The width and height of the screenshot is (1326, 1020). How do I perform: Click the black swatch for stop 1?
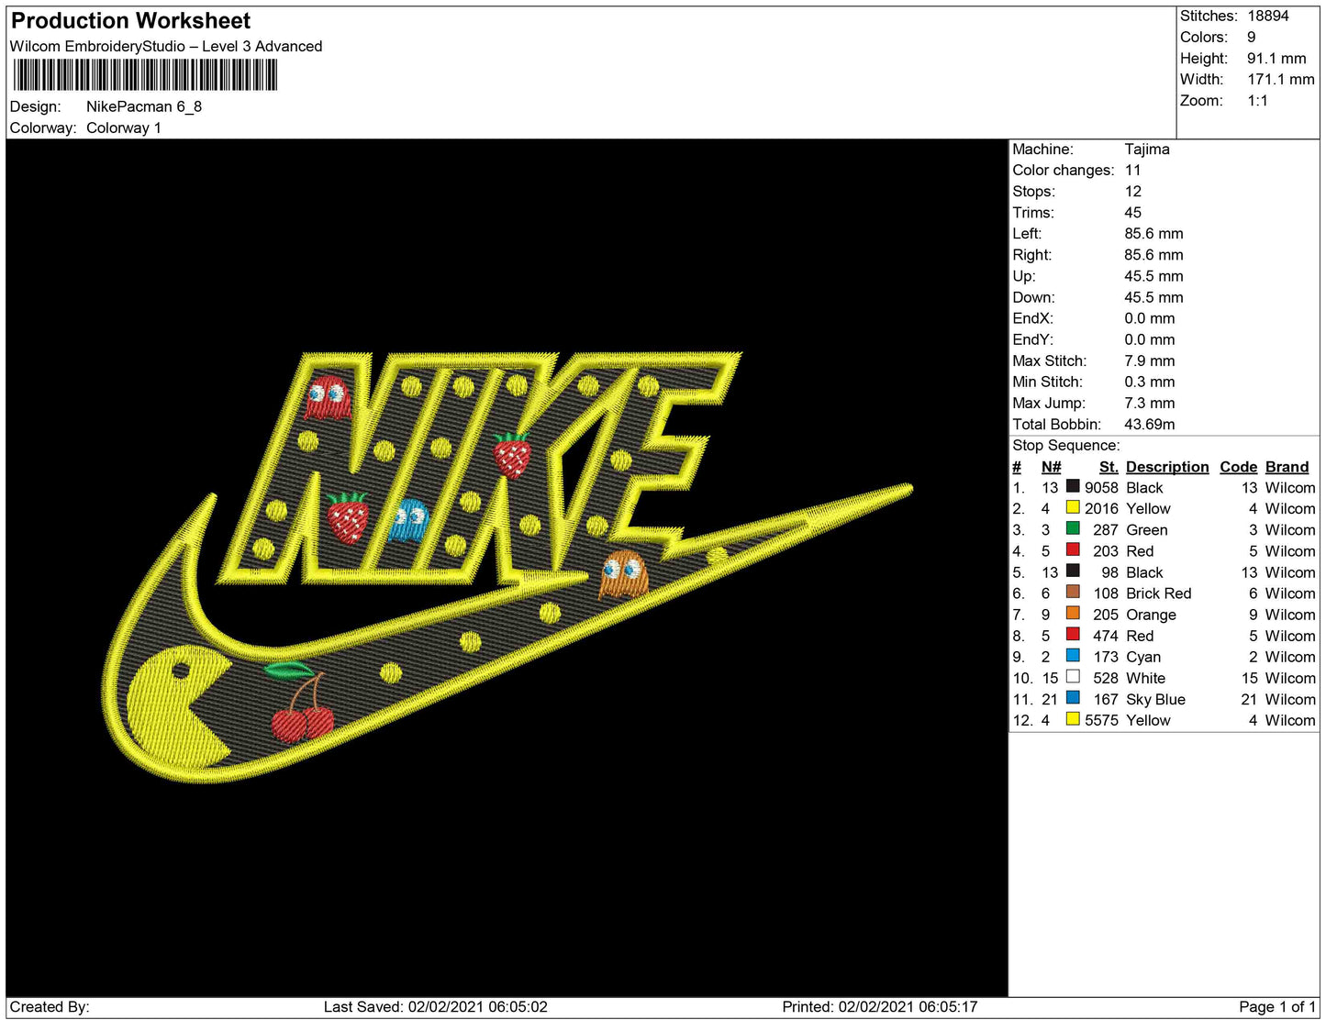tap(1073, 486)
